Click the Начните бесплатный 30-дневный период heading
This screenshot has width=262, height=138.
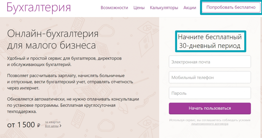pyautogui.click(x=210, y=41)
